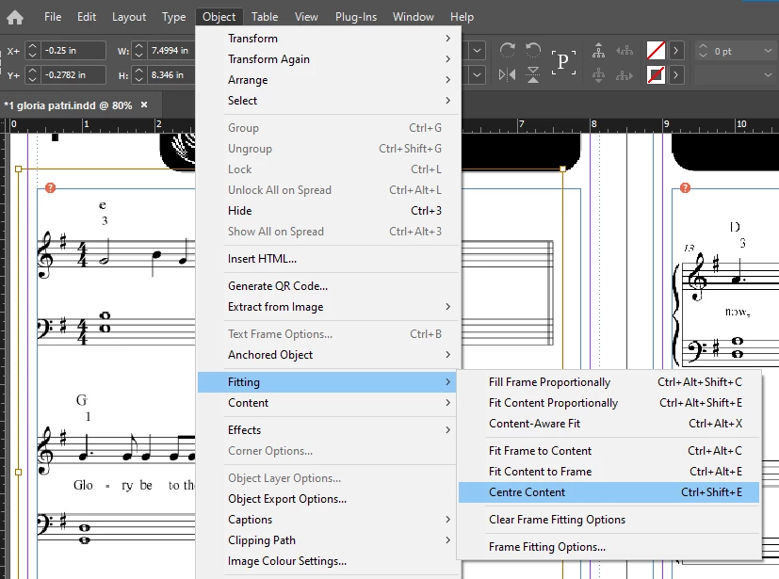
Task: Open the Layout menu
Action: coord(129,17)
